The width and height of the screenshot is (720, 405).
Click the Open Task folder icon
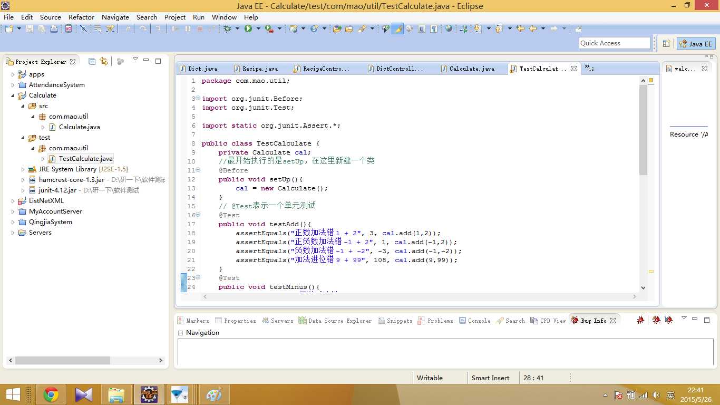(349, 29)
